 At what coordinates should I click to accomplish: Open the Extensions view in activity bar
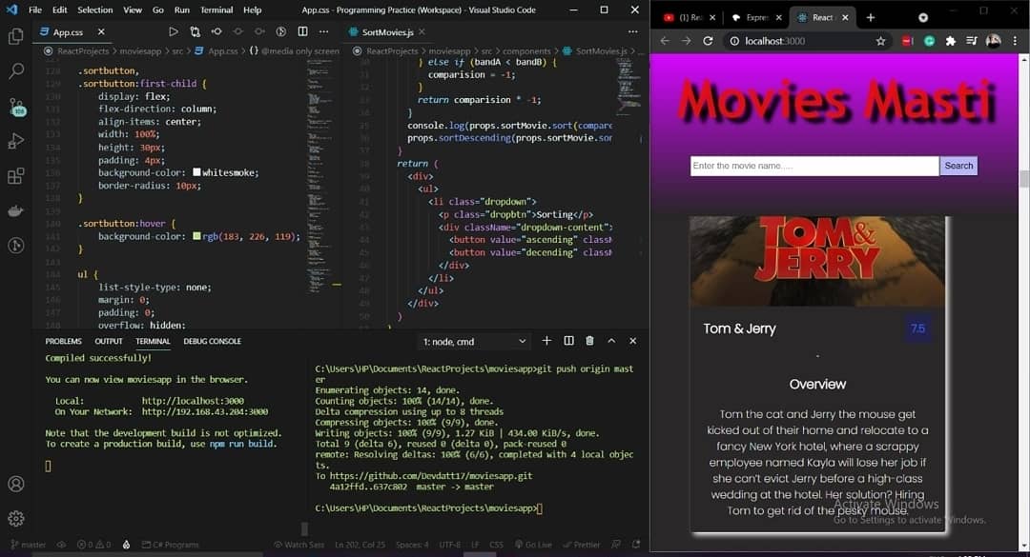(x=16, y=176)
